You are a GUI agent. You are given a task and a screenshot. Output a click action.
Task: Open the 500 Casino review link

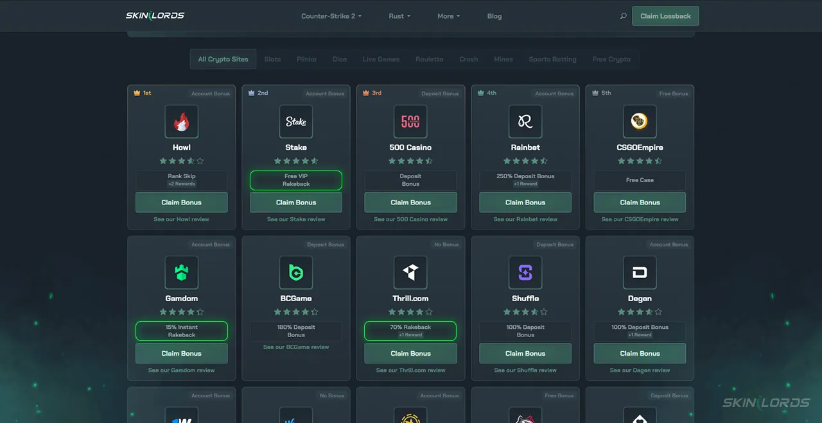(410, 219)
